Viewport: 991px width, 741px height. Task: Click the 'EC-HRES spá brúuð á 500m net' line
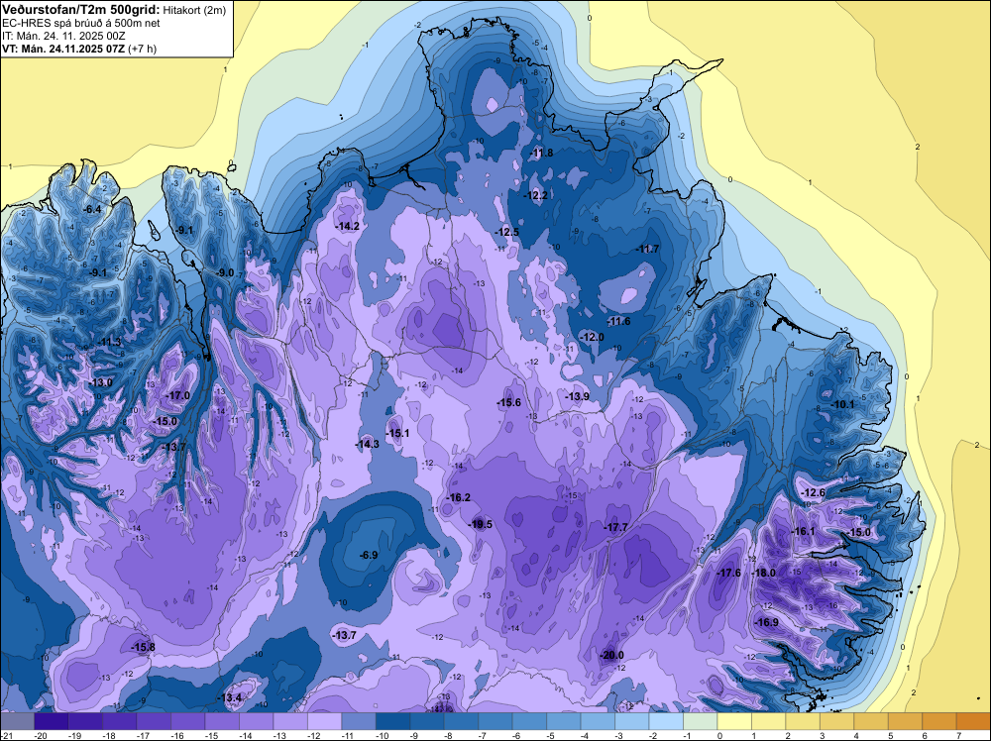(x=81, y=24)
